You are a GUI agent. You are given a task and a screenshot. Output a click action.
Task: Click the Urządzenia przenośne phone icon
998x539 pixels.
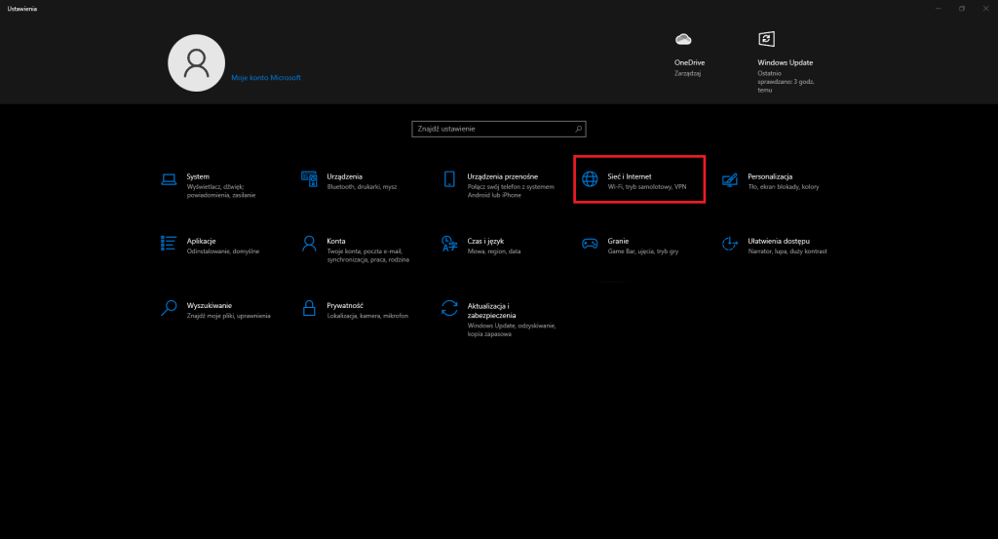[449, 179]
